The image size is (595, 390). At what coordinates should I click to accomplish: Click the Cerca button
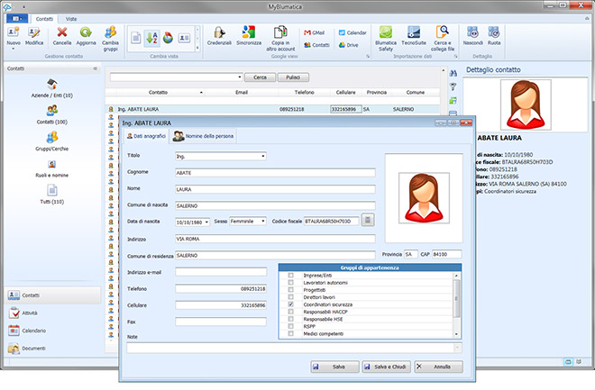260,77
